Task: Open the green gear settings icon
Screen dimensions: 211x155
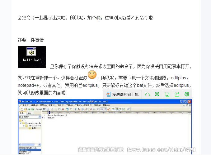Action: (187, 94)
